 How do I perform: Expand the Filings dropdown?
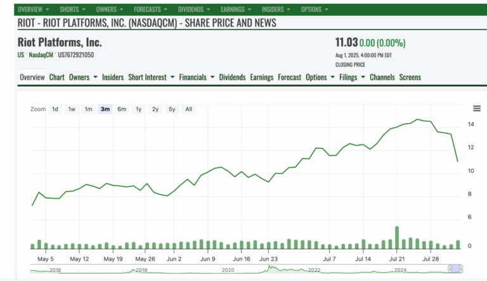pos(352,77)
